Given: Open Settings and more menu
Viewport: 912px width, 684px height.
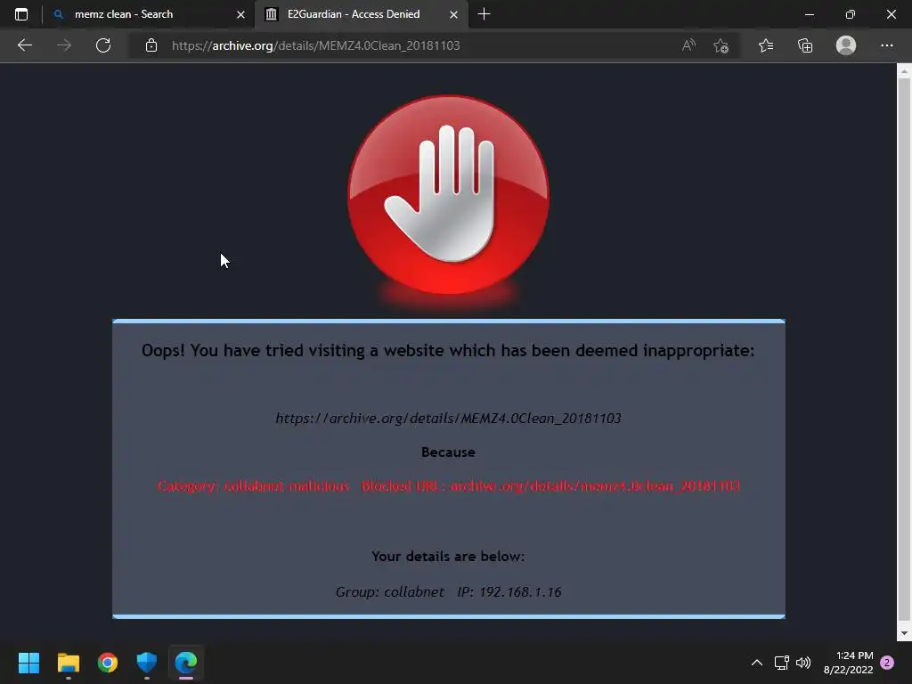Looking at the screenshot, I should (x=886, y=45).
